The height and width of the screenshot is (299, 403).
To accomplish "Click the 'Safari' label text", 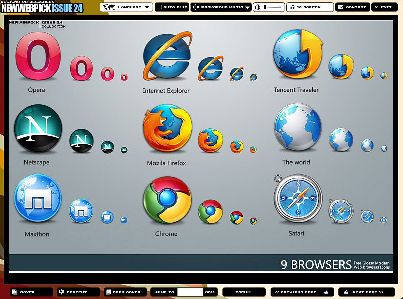I will tap(296, 233).
